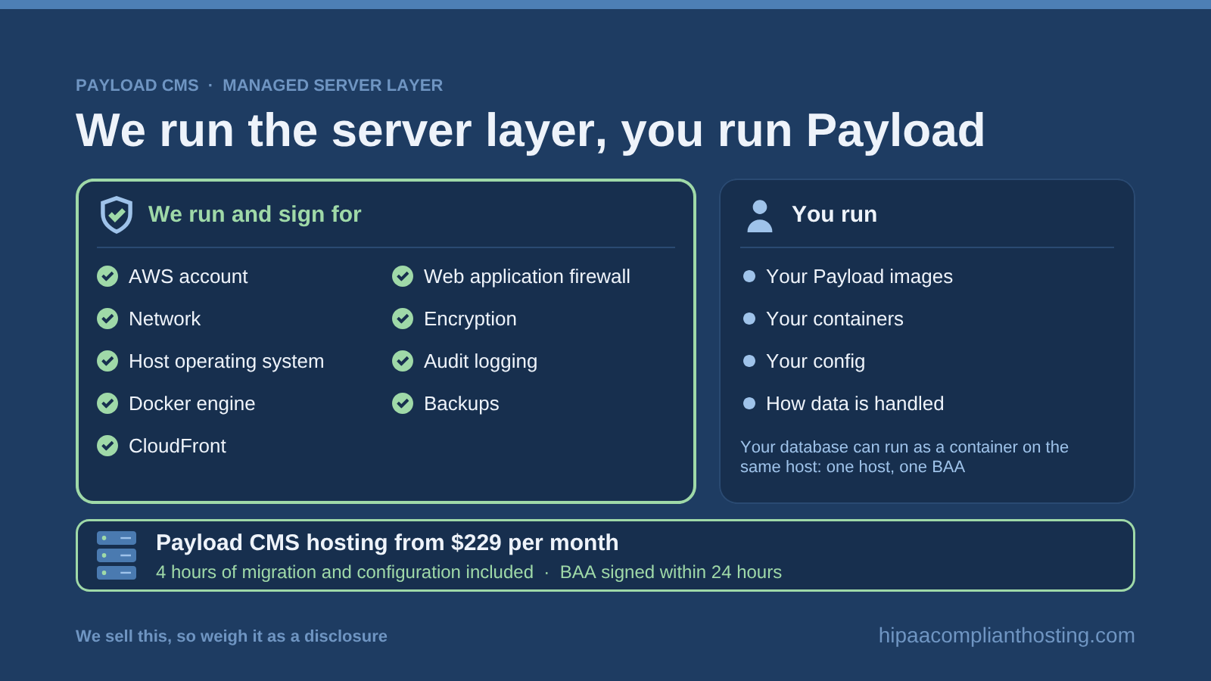Click the 'We sell this' disclosure text

pos(232,636)
